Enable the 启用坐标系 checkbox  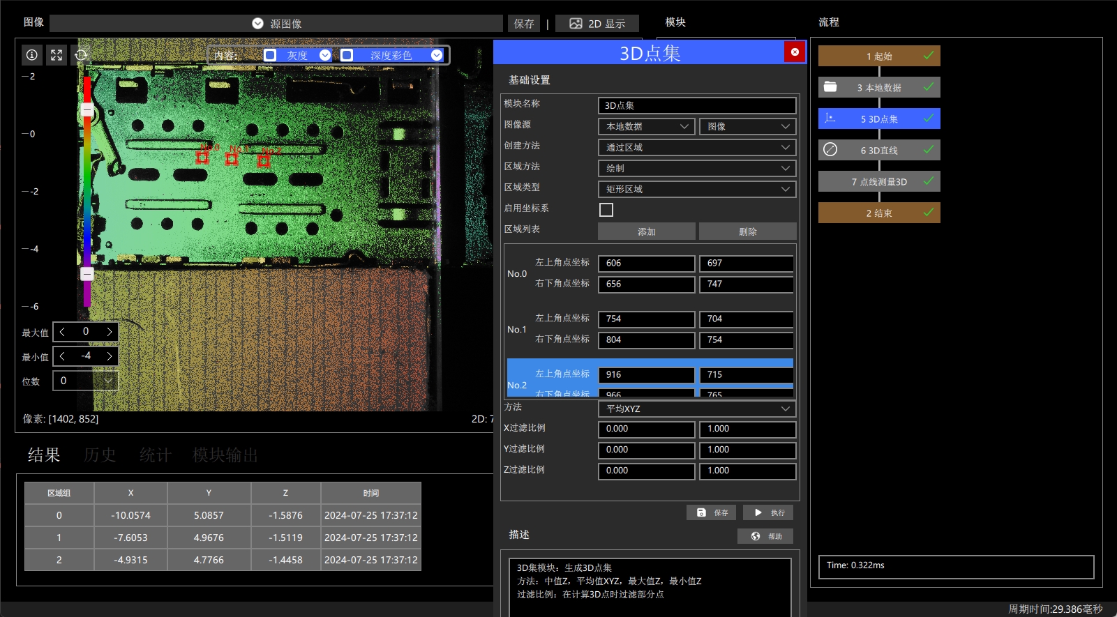click(x=606, y=210)
